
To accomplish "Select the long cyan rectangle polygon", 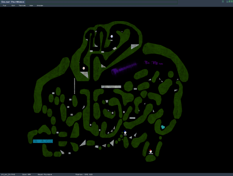I will pos(43,141).
